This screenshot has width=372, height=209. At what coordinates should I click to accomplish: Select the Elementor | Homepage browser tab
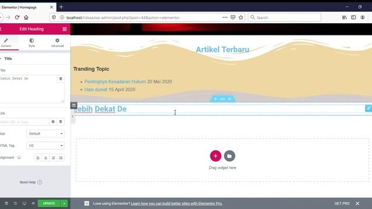[26, 8]
